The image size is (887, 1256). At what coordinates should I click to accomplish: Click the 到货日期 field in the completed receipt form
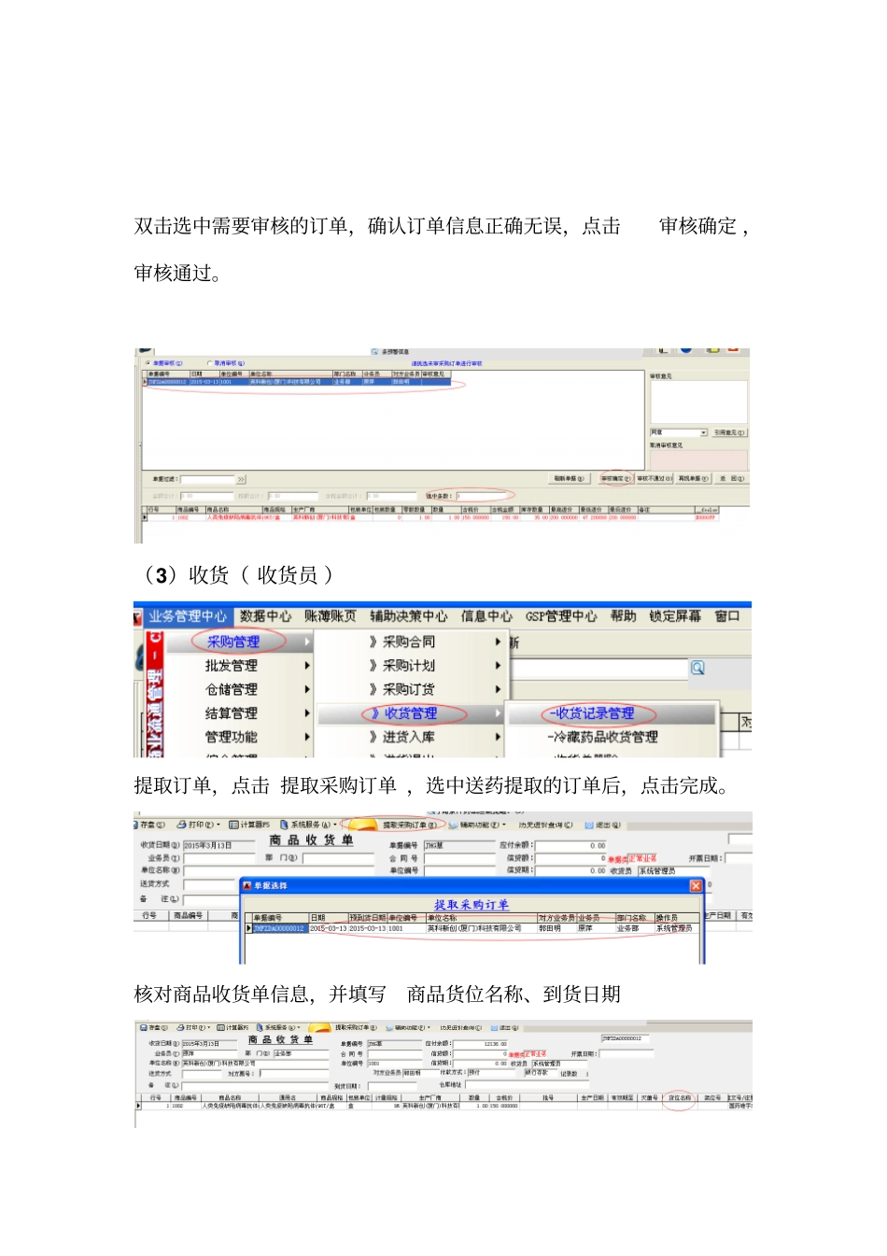click(x=392, y=1085)
